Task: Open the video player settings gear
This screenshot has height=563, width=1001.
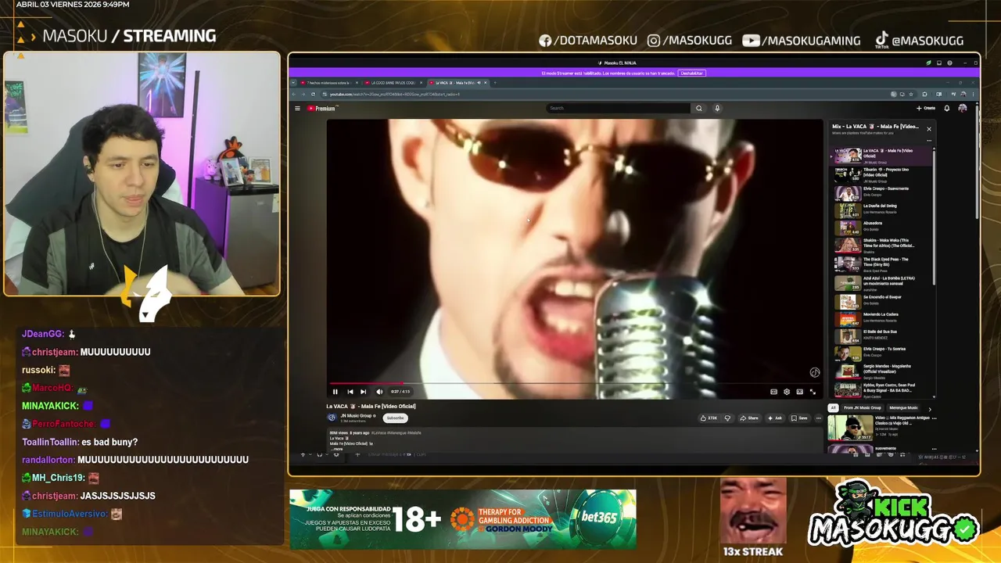Action: pos(787,392)
